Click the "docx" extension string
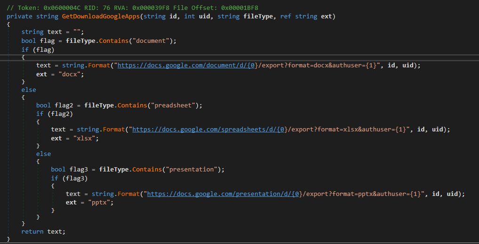The image size is (479, 244). pos(69,74)
